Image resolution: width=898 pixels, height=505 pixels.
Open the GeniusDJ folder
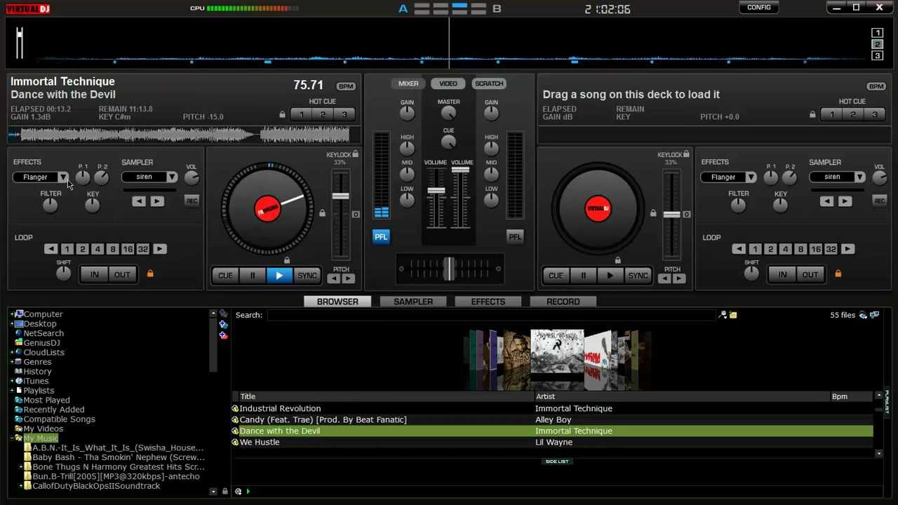(x=41, y=343)
